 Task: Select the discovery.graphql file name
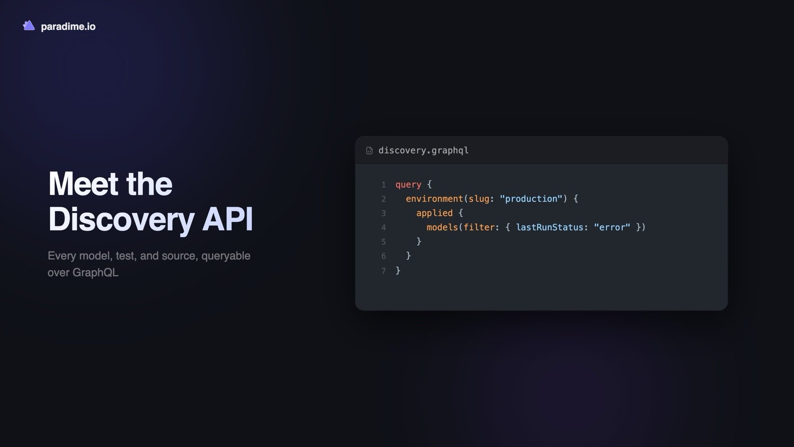pos(423,150)
